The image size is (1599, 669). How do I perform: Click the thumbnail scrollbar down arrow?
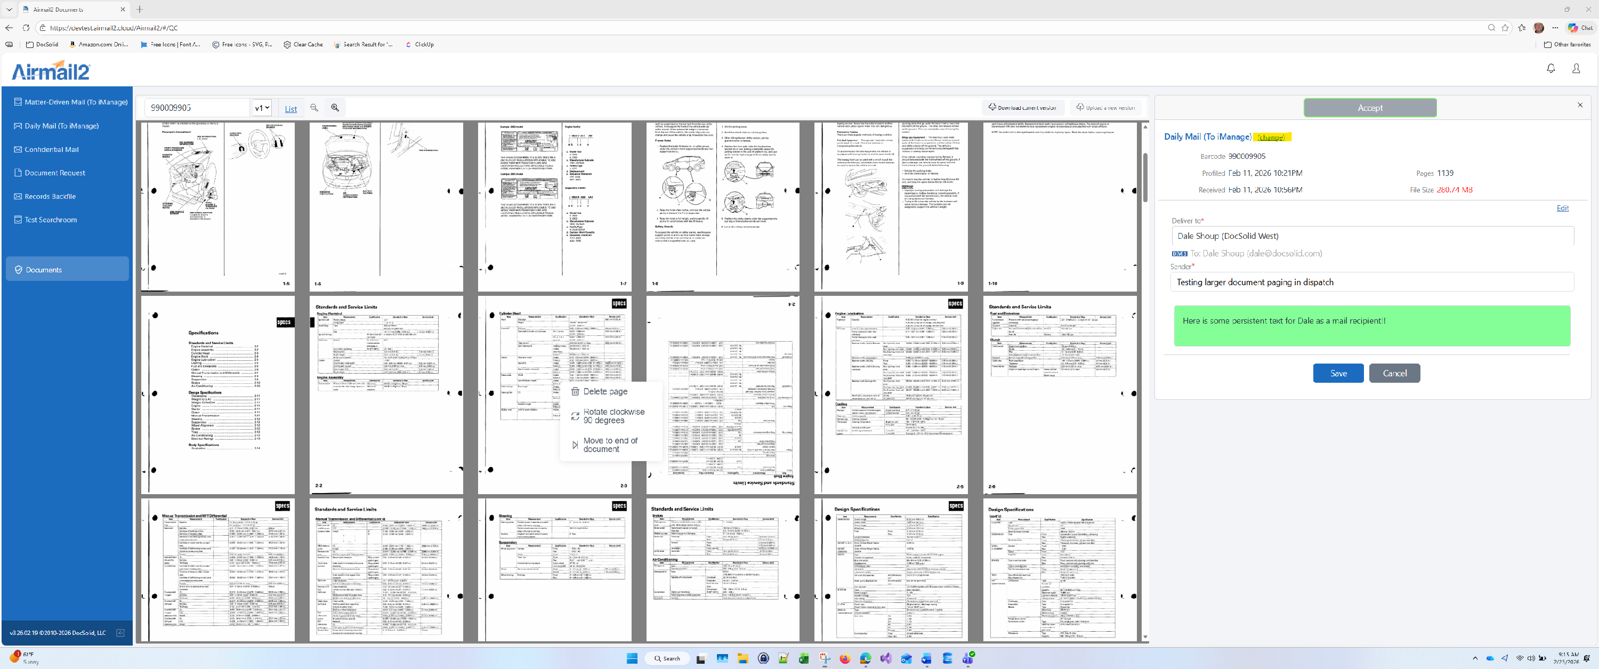pos(1145,636)
